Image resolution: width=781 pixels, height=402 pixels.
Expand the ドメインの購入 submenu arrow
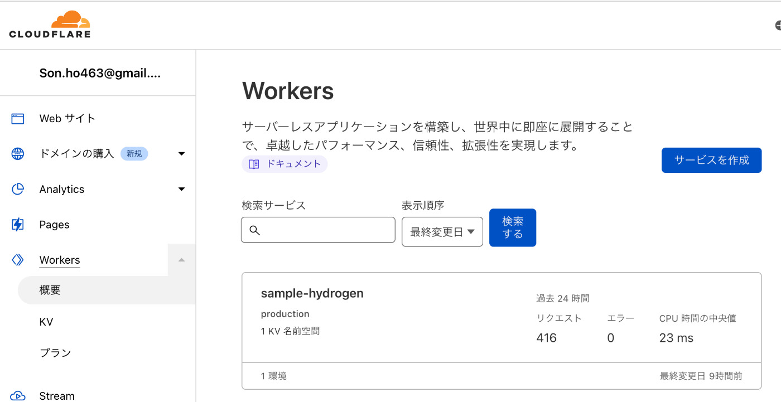pyautogui.click(x=181, y=154)
